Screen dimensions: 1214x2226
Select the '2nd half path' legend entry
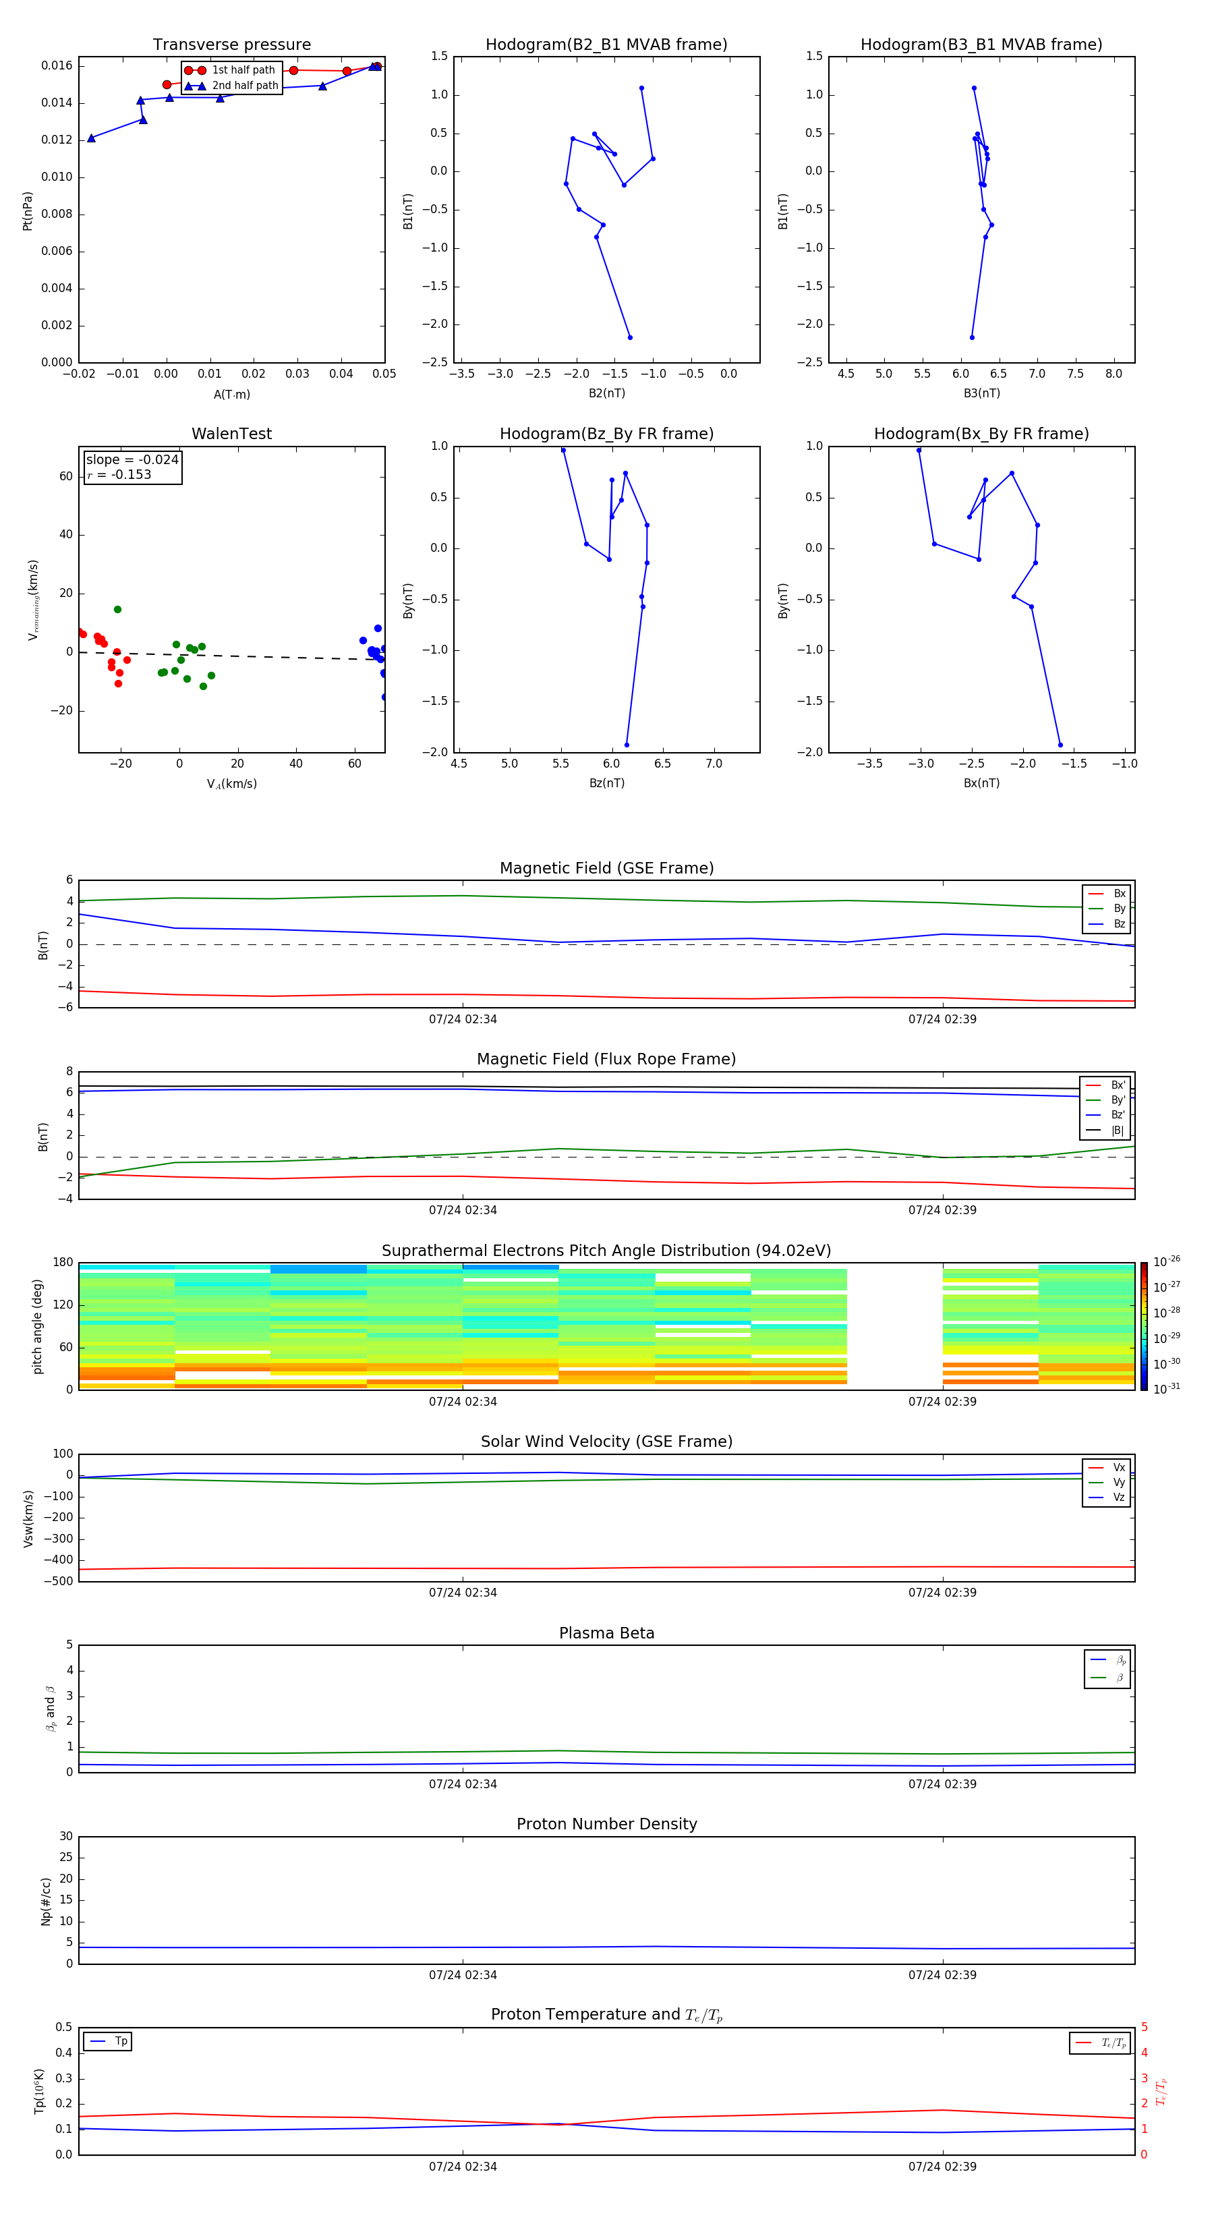[x=230, y=86]
